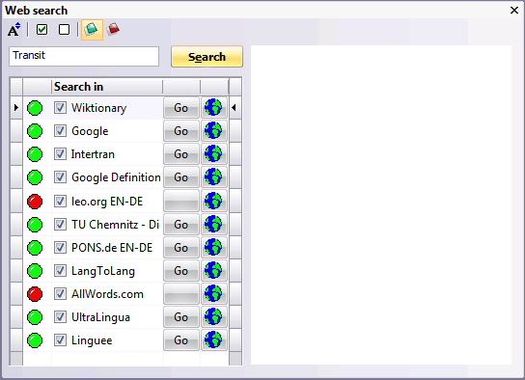Uncheck the Wiktionary checkbox
Screen dimensions: 525x380
(x=60, y=108)
